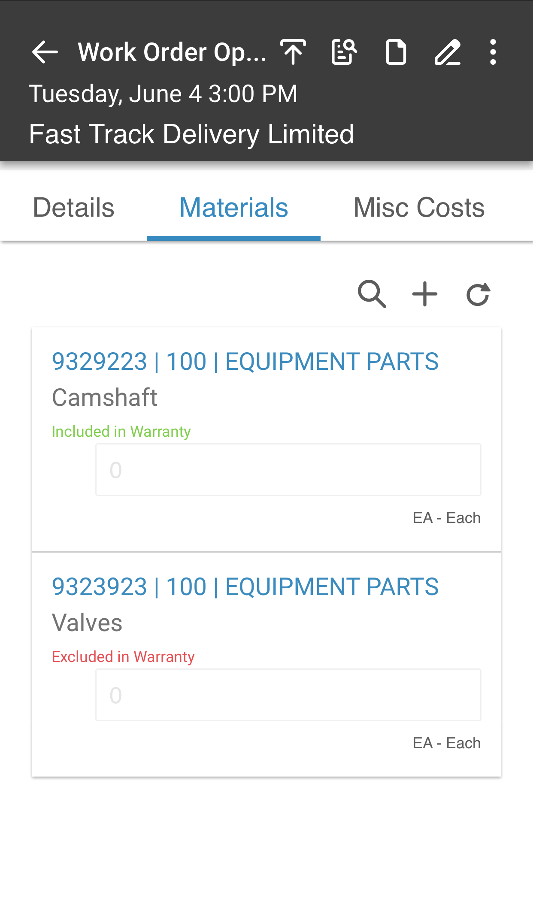533x922 pixels.
Task: Open material link 9329223 Equipment Parts
Action: 245,361
